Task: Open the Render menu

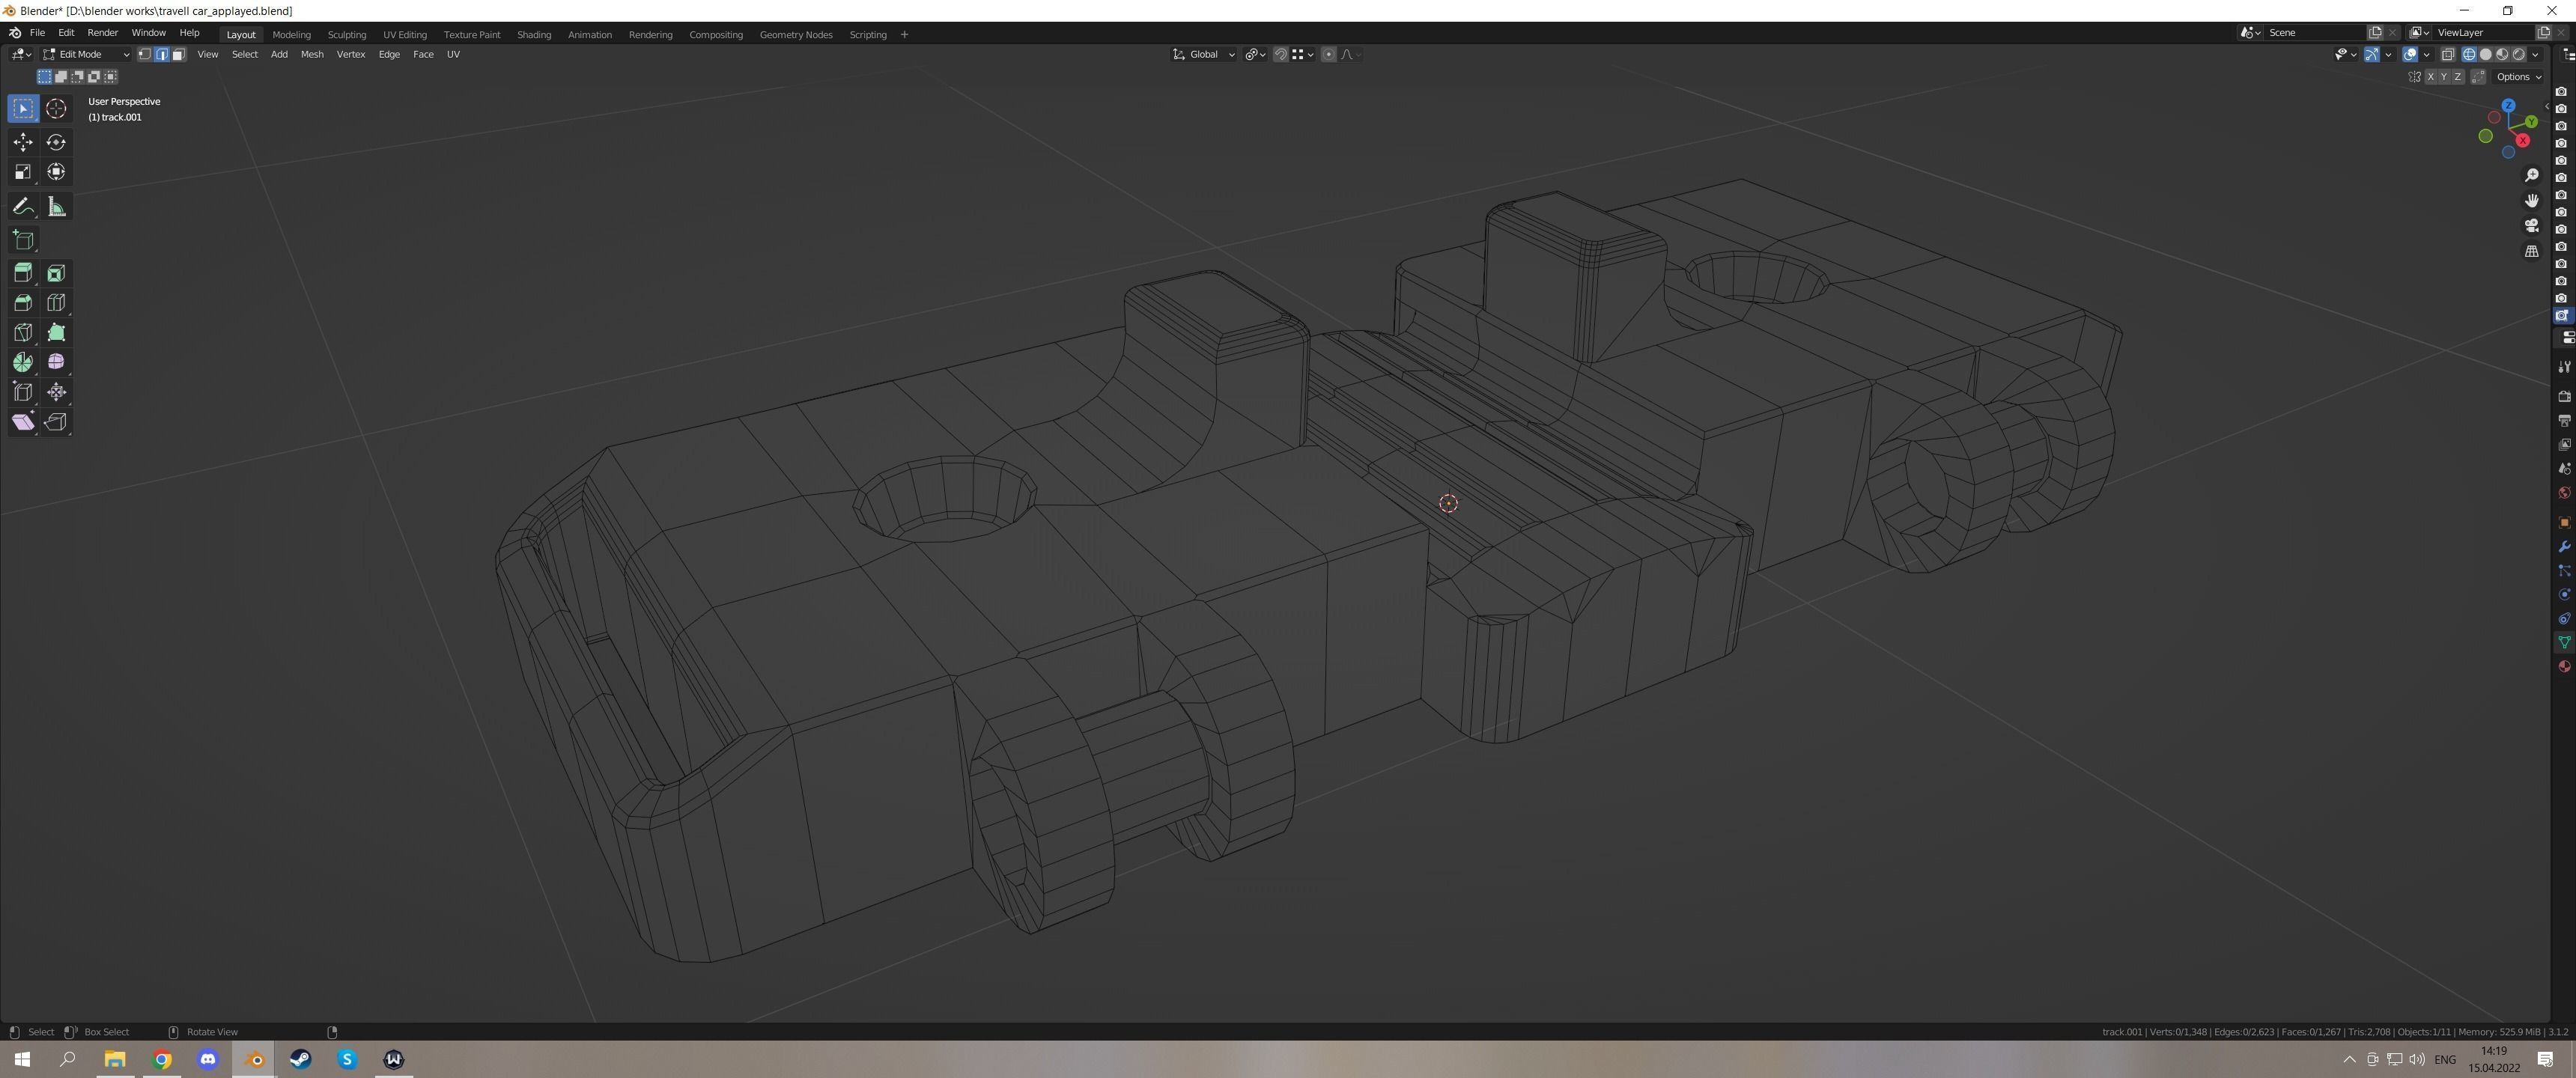Action: [x=102, y=33]
